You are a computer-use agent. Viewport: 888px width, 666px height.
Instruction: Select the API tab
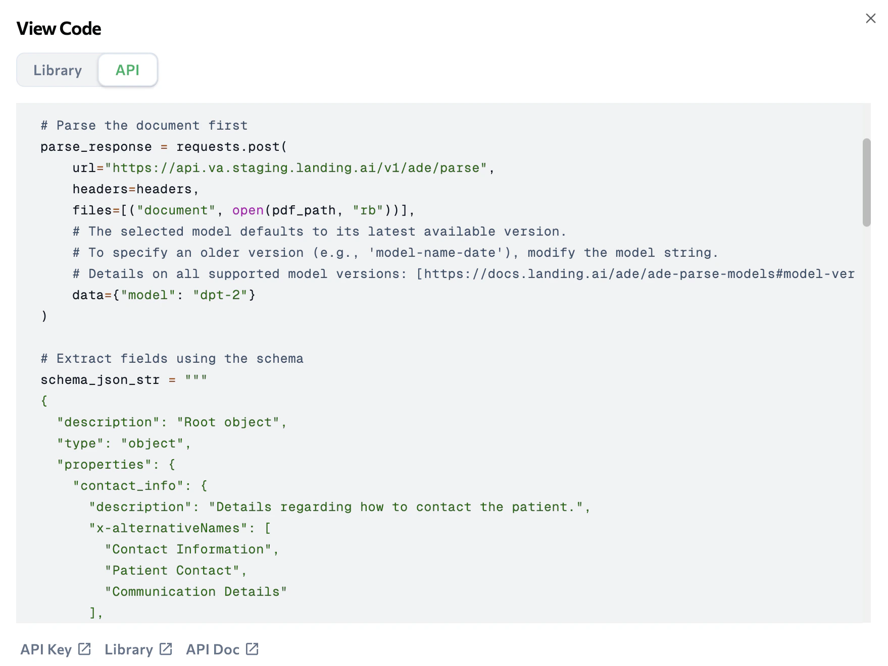[x=127, y=70]
